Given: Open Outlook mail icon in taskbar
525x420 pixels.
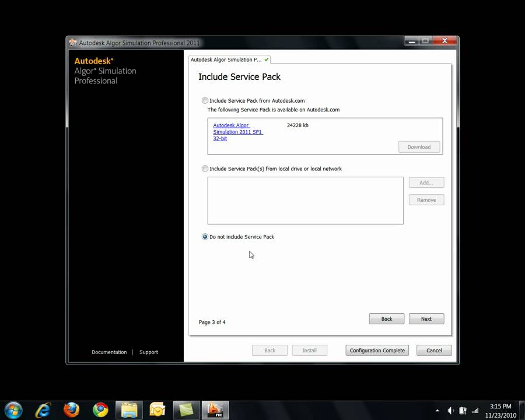Looking at the screenshot, I should 157,410.
